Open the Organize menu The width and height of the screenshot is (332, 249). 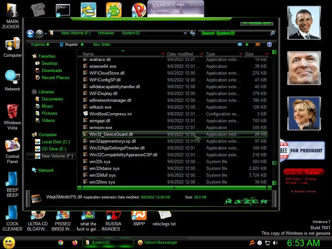(40, 44)
